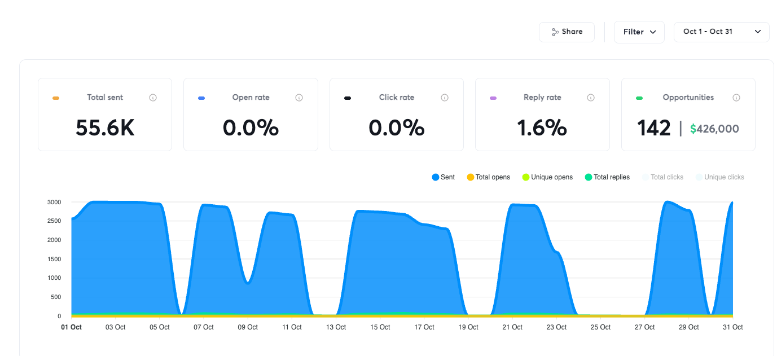Click the 1500 y-axis label
The image size is (777, 356).
click(x=55, y=259)
